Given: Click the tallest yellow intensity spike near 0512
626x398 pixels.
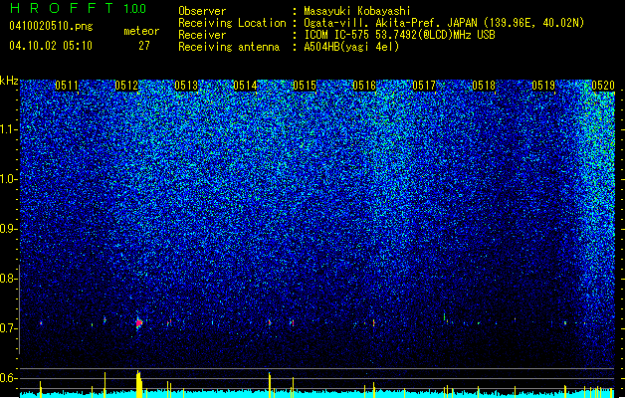Looking at the screenshot, I should click(139, 384).
